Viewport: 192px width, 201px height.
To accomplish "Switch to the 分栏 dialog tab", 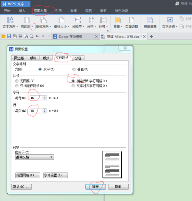I will 78,58.
